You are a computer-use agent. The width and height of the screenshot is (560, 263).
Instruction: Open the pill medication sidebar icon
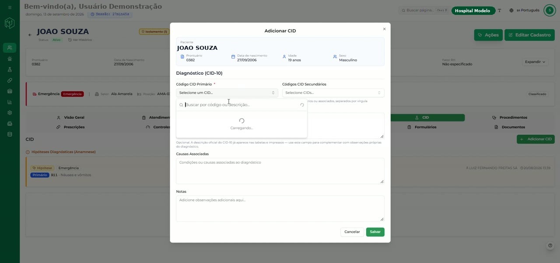(10, 80)
